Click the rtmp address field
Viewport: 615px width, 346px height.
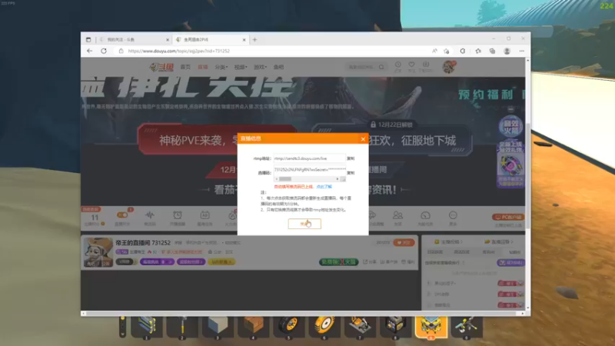coord(309,158)
